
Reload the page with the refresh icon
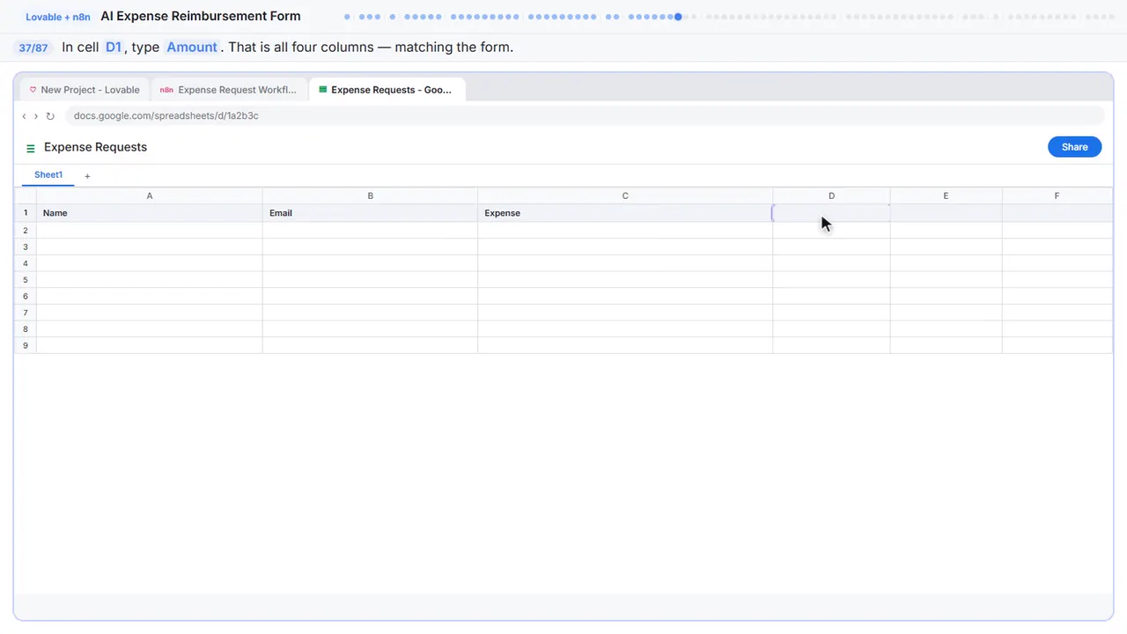(50, 116)
